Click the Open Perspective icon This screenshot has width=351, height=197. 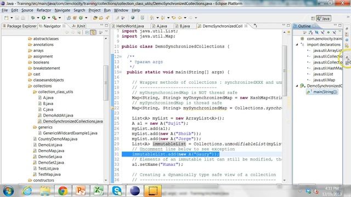click(313, 18)
